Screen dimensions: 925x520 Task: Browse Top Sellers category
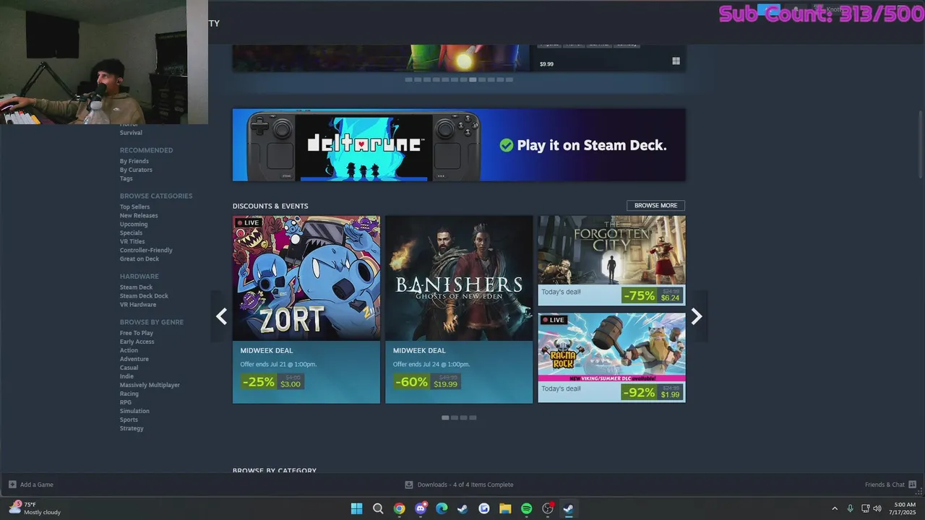pos(135,207)
